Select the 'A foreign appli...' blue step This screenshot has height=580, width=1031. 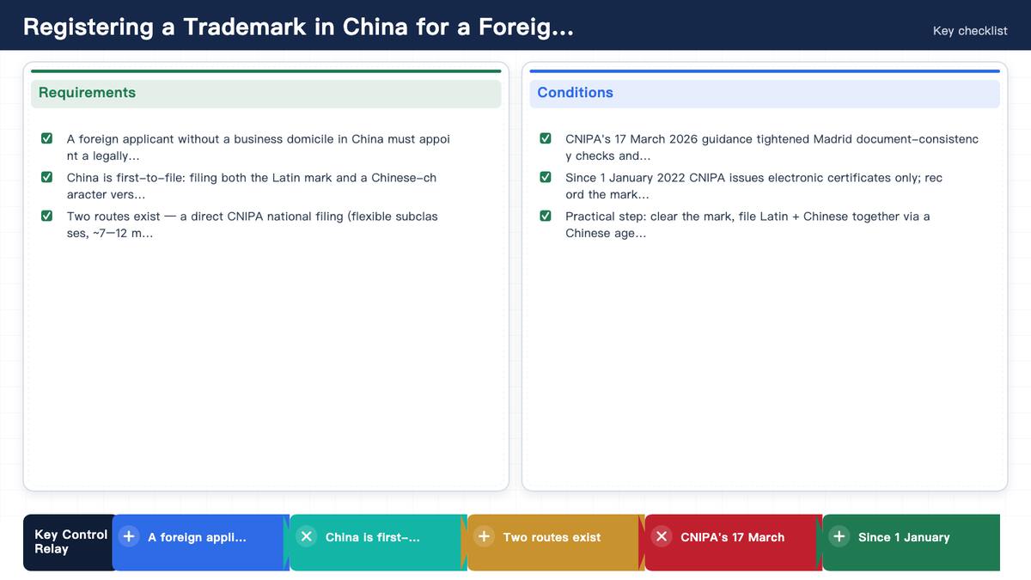201,543
